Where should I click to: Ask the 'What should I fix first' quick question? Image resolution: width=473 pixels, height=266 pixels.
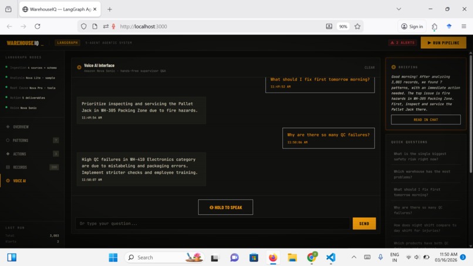click(x=425, y=193)
